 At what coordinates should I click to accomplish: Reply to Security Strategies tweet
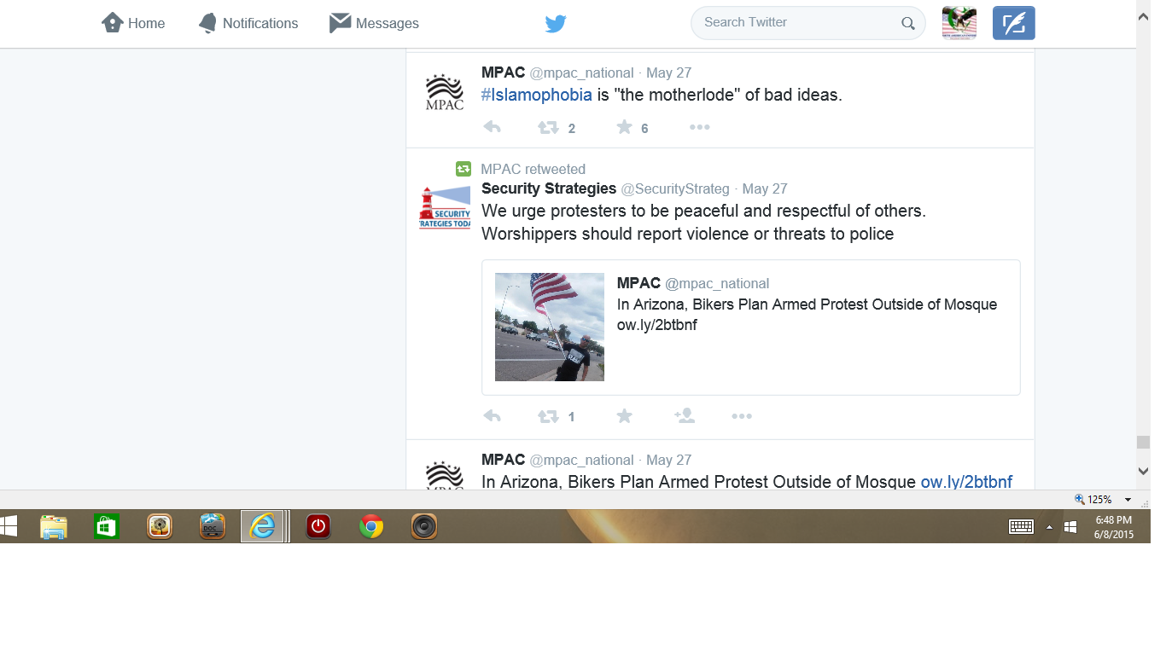coord(492,416)
